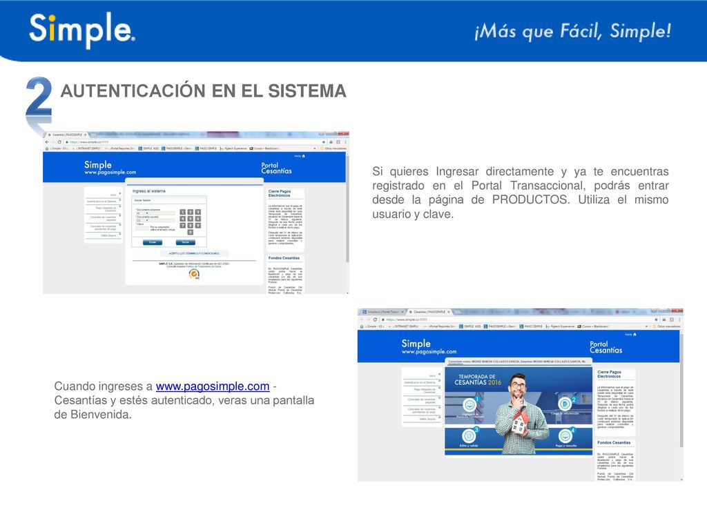The width and height of the screenshot is (707, 530).
Task: Close the Cesantías tab in login screenshot
Action: coord(85,135)
